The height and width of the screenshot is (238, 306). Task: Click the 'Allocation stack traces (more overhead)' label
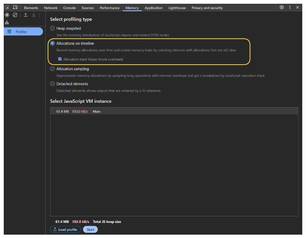pos(93,59)
